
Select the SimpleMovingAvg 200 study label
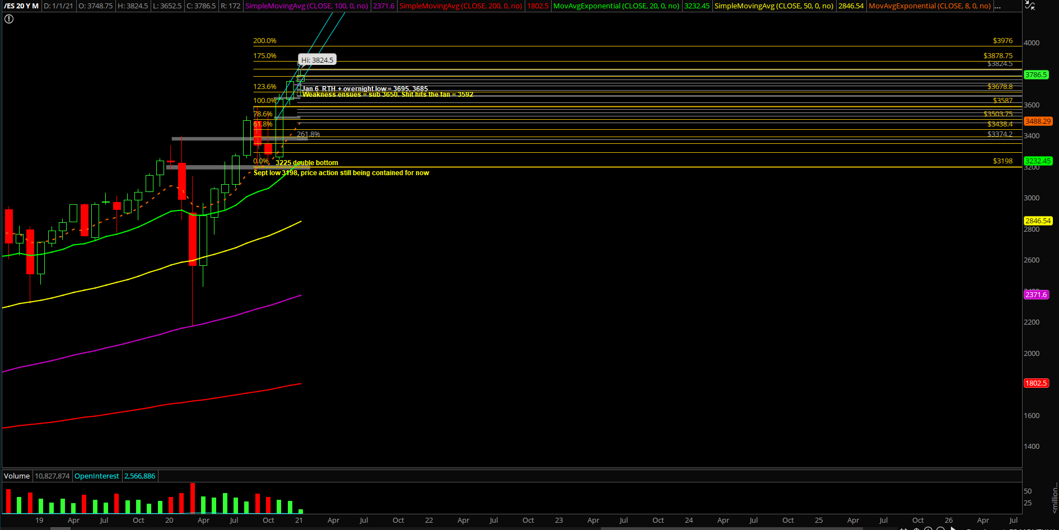pyautogui.click(x=460, y=6)
